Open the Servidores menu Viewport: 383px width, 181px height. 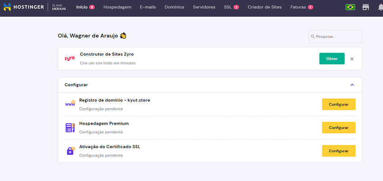[204, 7]
